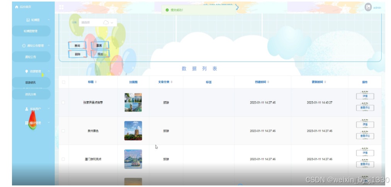
Task: Click the 添加 button
Action: coord(100,54)
